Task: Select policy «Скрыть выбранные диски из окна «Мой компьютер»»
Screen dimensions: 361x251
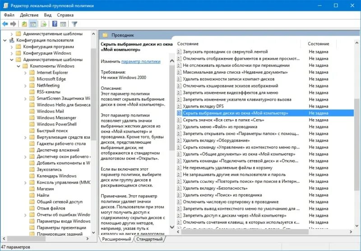Action: 265,113
